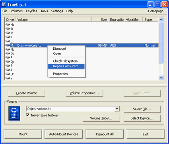Screen dimensions: 169x144
Task: Click the TrueCrypt logo in Volume group
Action: 14,113
